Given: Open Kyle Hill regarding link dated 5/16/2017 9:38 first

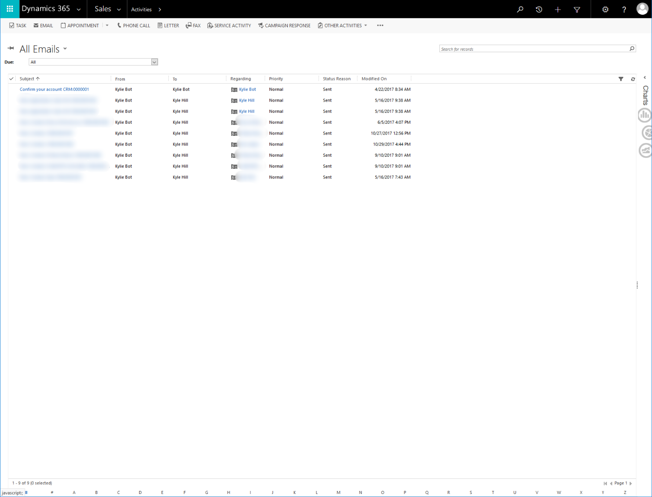Looking at the screenshot, I should coord(246,100).
